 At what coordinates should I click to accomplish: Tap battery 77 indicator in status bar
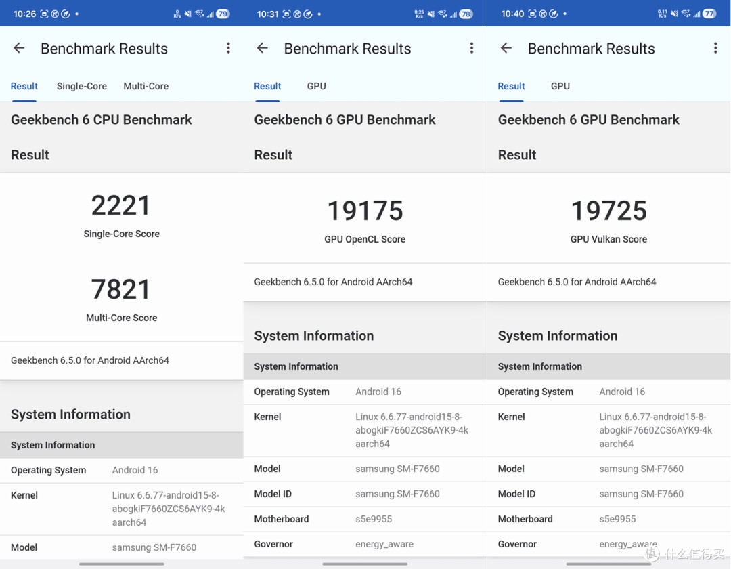click(709, 14)
